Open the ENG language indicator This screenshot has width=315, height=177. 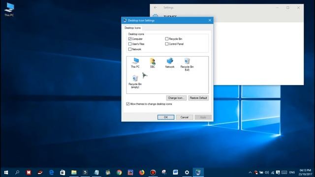click(x=292, y=173)
